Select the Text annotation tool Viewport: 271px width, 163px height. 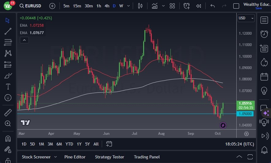8,87
